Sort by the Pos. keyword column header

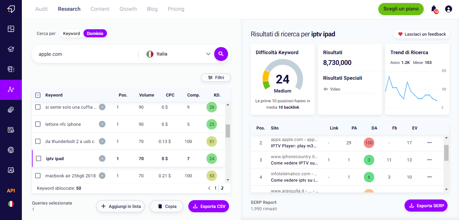click(123, 95)
